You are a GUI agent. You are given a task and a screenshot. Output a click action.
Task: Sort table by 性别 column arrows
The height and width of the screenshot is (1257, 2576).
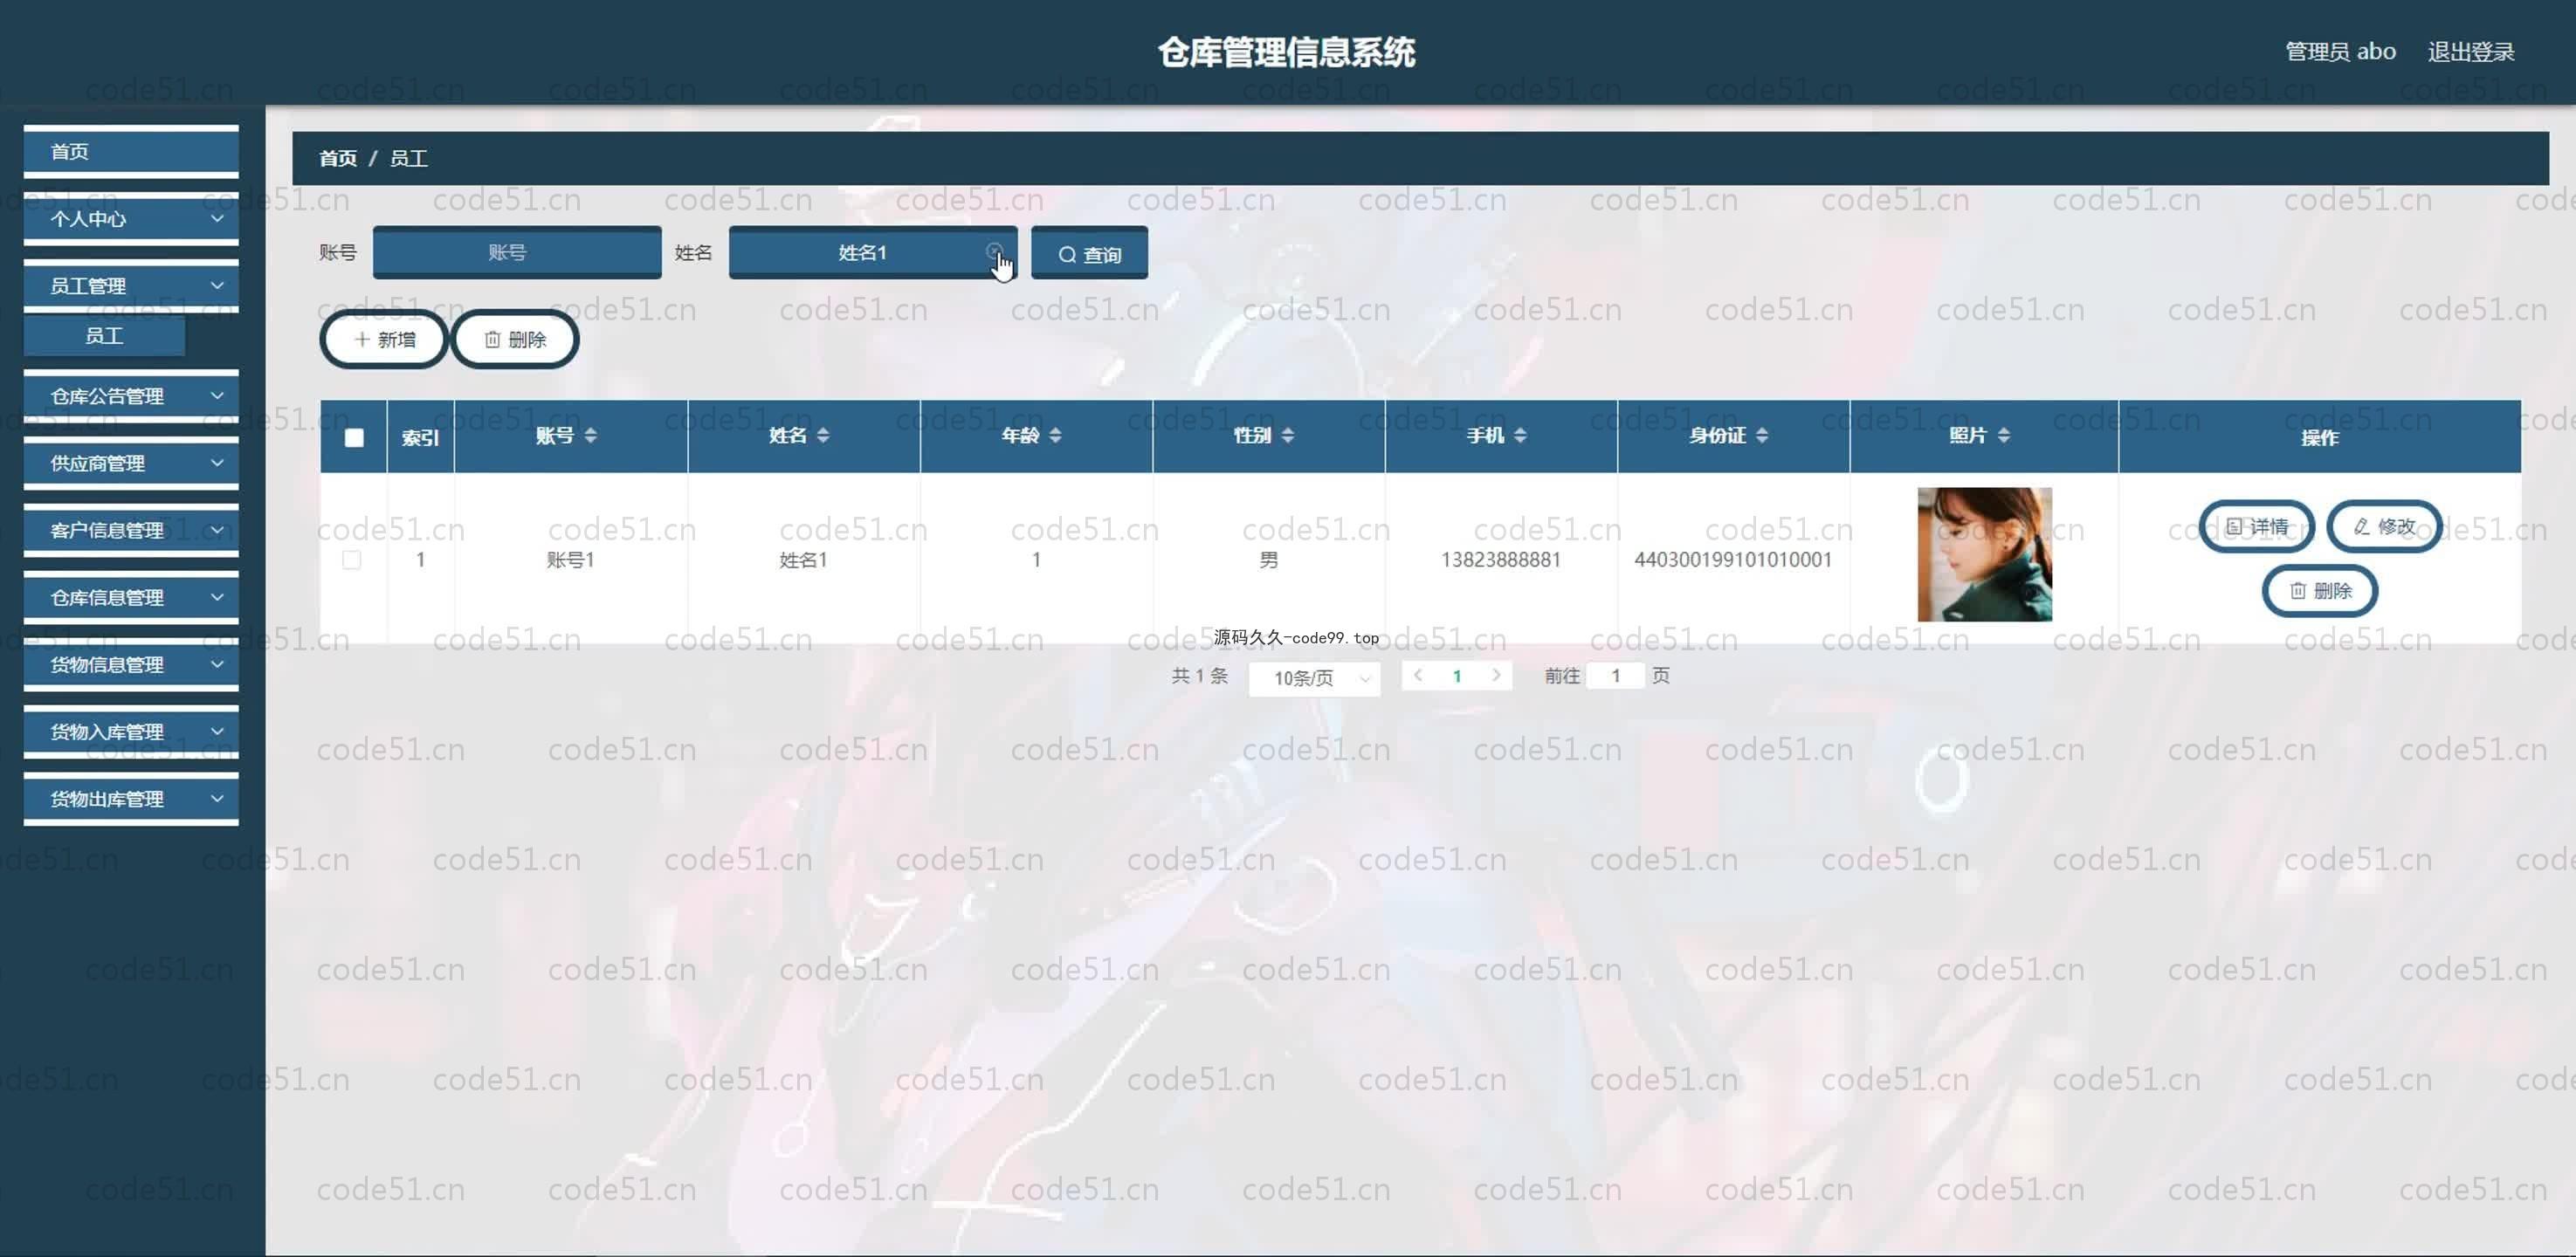tap(1288, 435)
